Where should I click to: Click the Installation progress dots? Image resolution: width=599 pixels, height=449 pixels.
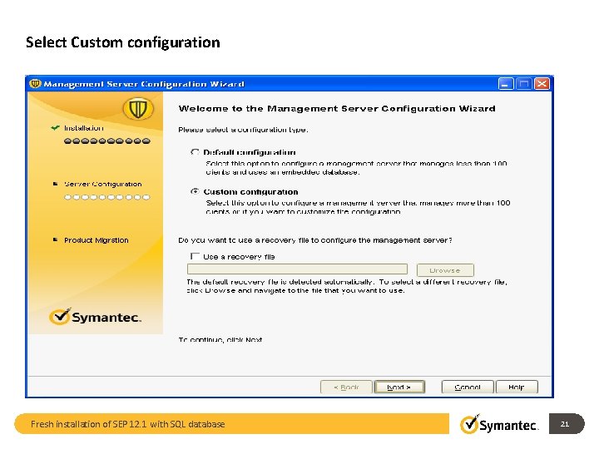107,141
